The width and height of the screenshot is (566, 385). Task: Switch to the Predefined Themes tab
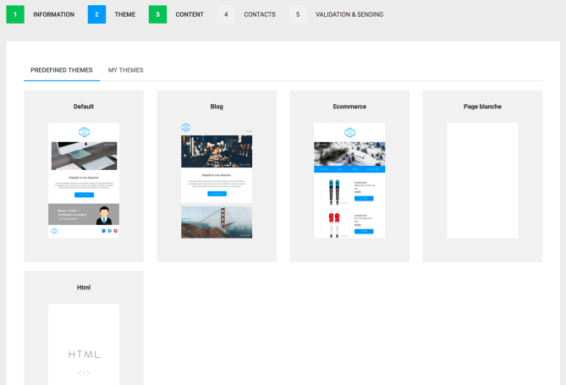62,70
